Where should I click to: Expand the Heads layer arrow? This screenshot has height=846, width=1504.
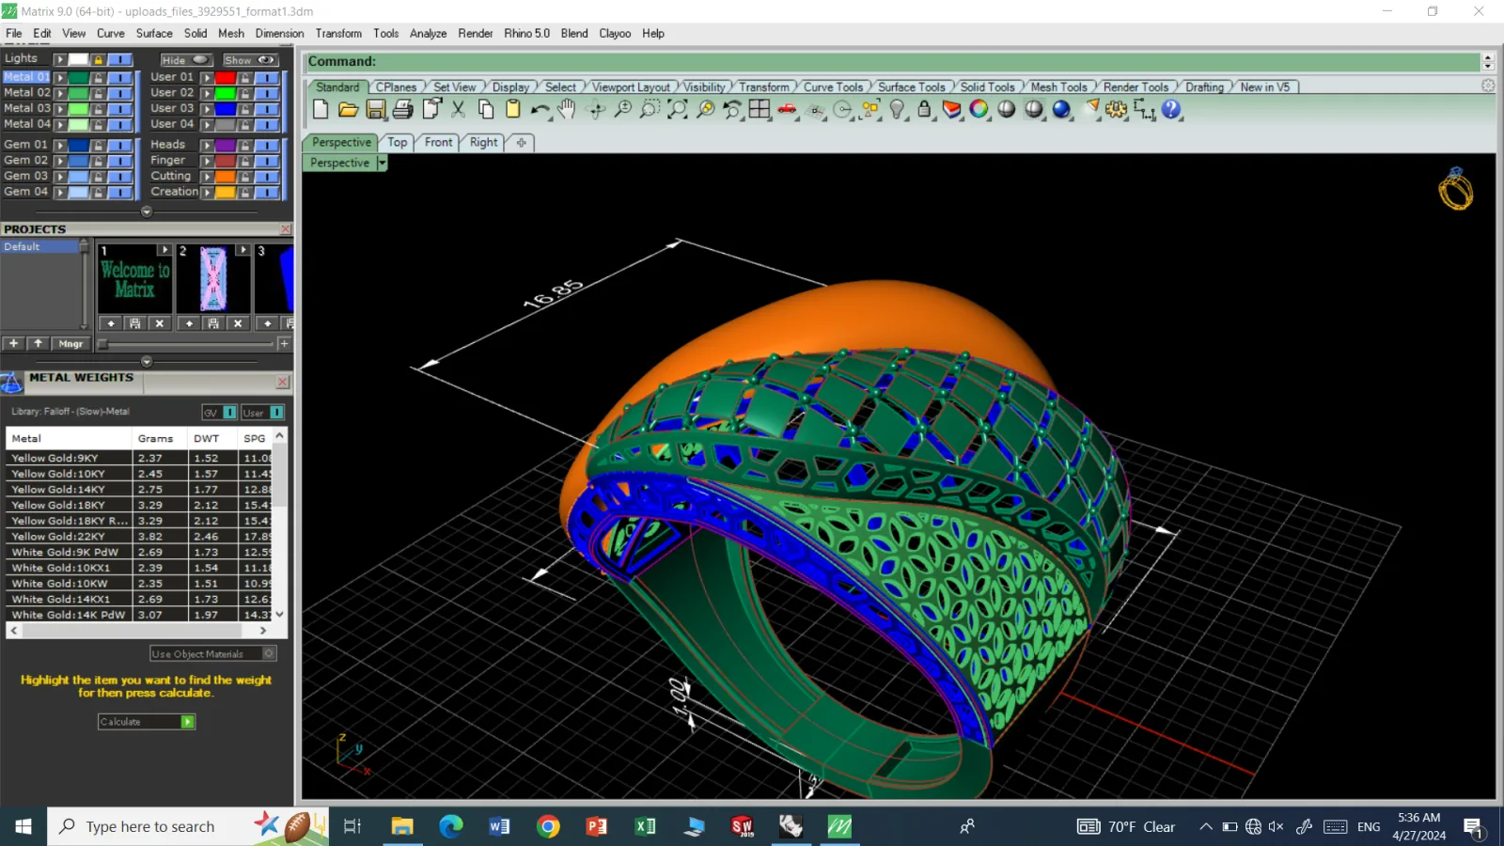coord(207,146)
